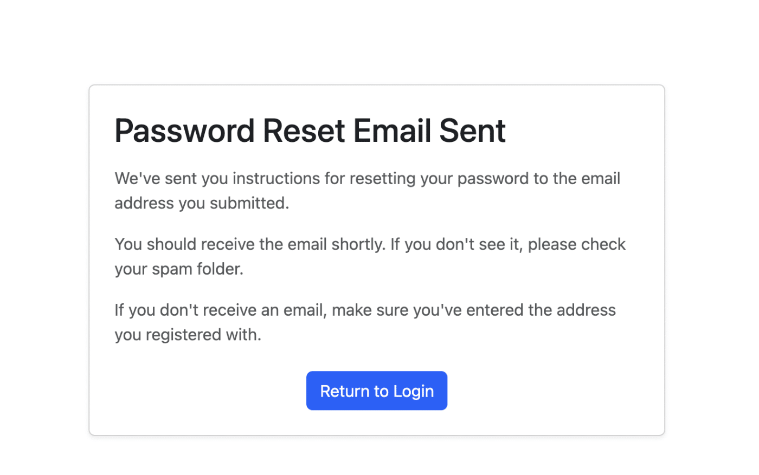759x475 pixels.
Task: Click the registered address warning paragraph
Action: [x=365, y=322]
